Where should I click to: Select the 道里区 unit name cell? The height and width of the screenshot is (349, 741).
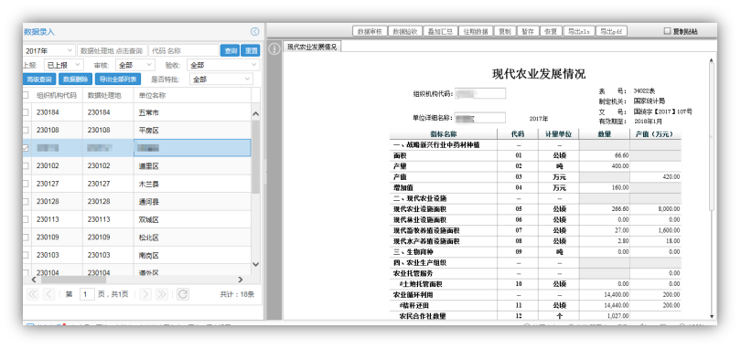point(192,165)
